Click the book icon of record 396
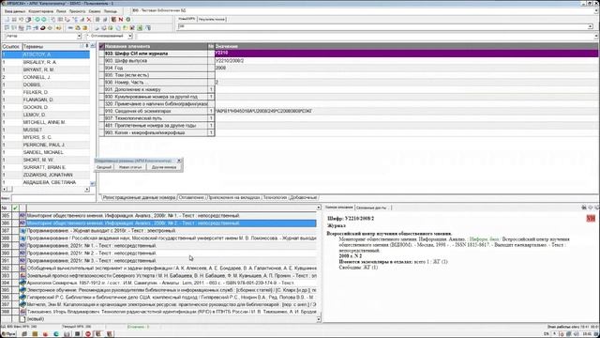The height and width of the screenshot is (338, 600). [x=22, y=297]
